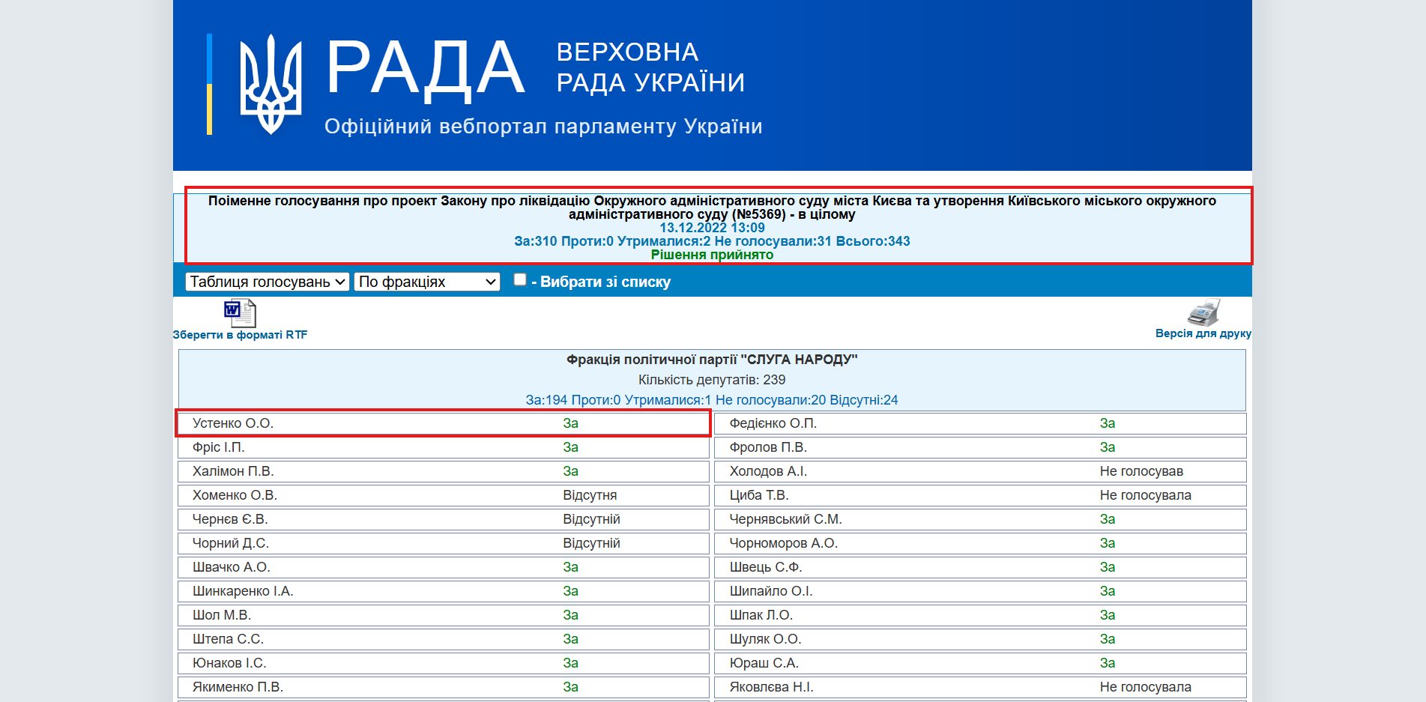Click the 'Рішення прийнято' result text
This screenshot has width=1426, height=702.
[712, 255]
